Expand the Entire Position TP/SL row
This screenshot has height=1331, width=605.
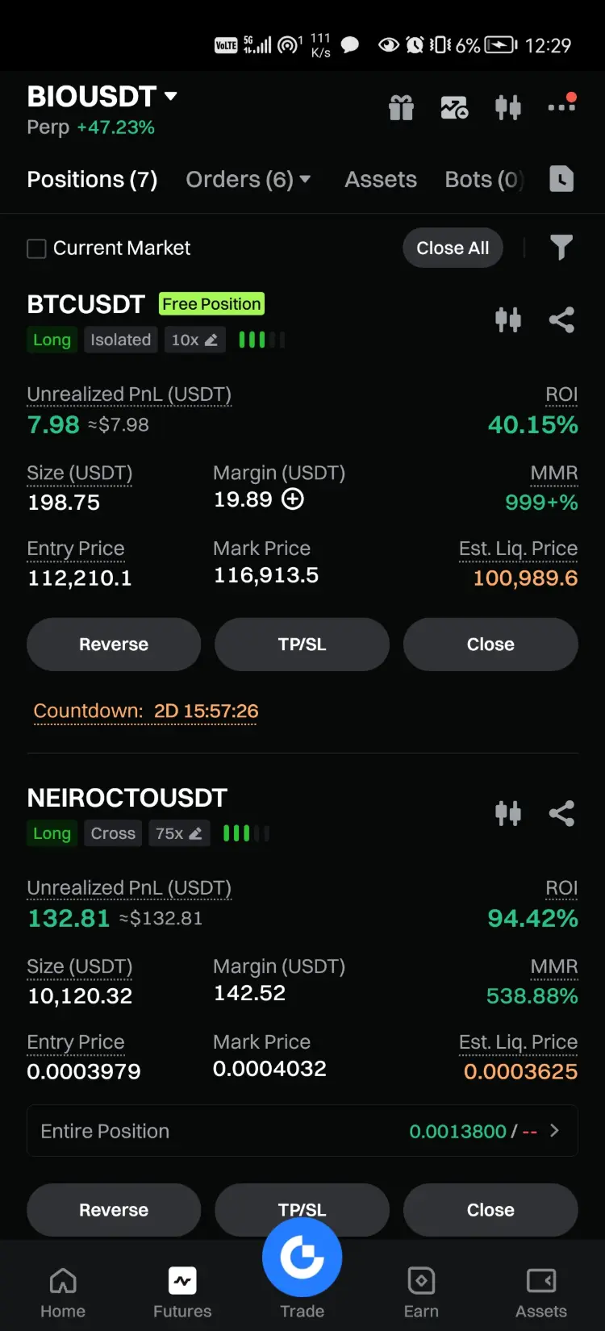[x=302, y=1131]
